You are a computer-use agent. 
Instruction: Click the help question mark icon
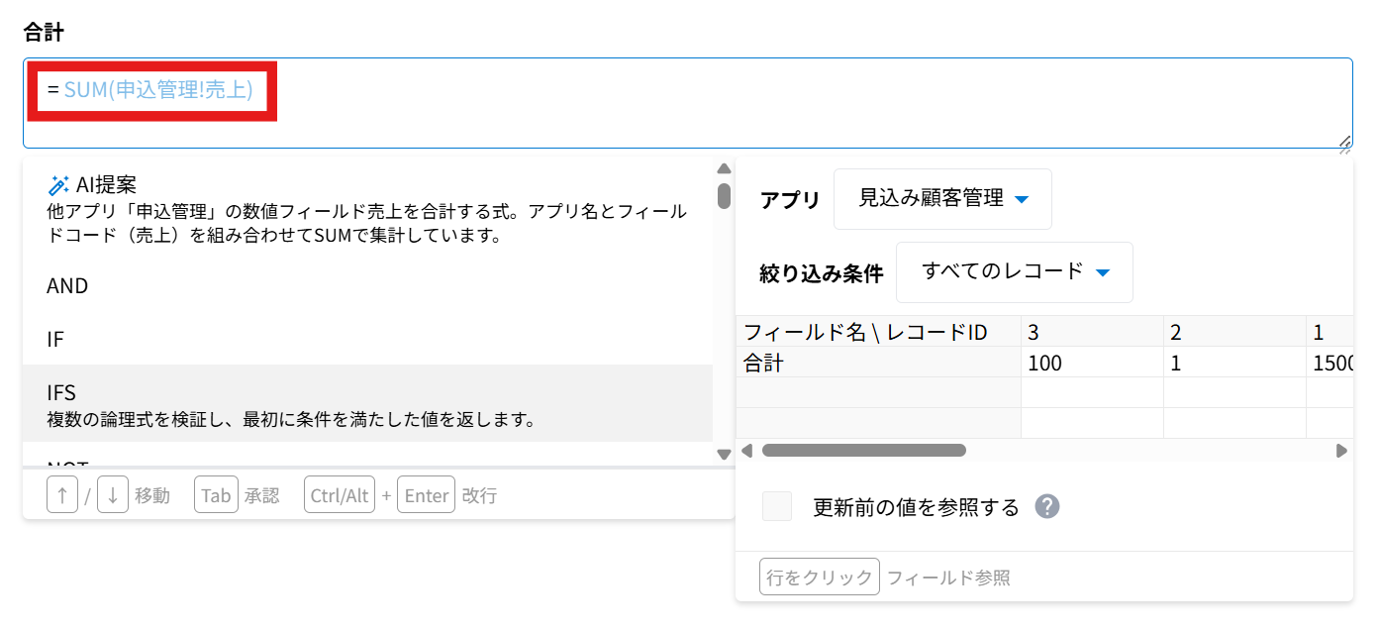(1046, 507)
